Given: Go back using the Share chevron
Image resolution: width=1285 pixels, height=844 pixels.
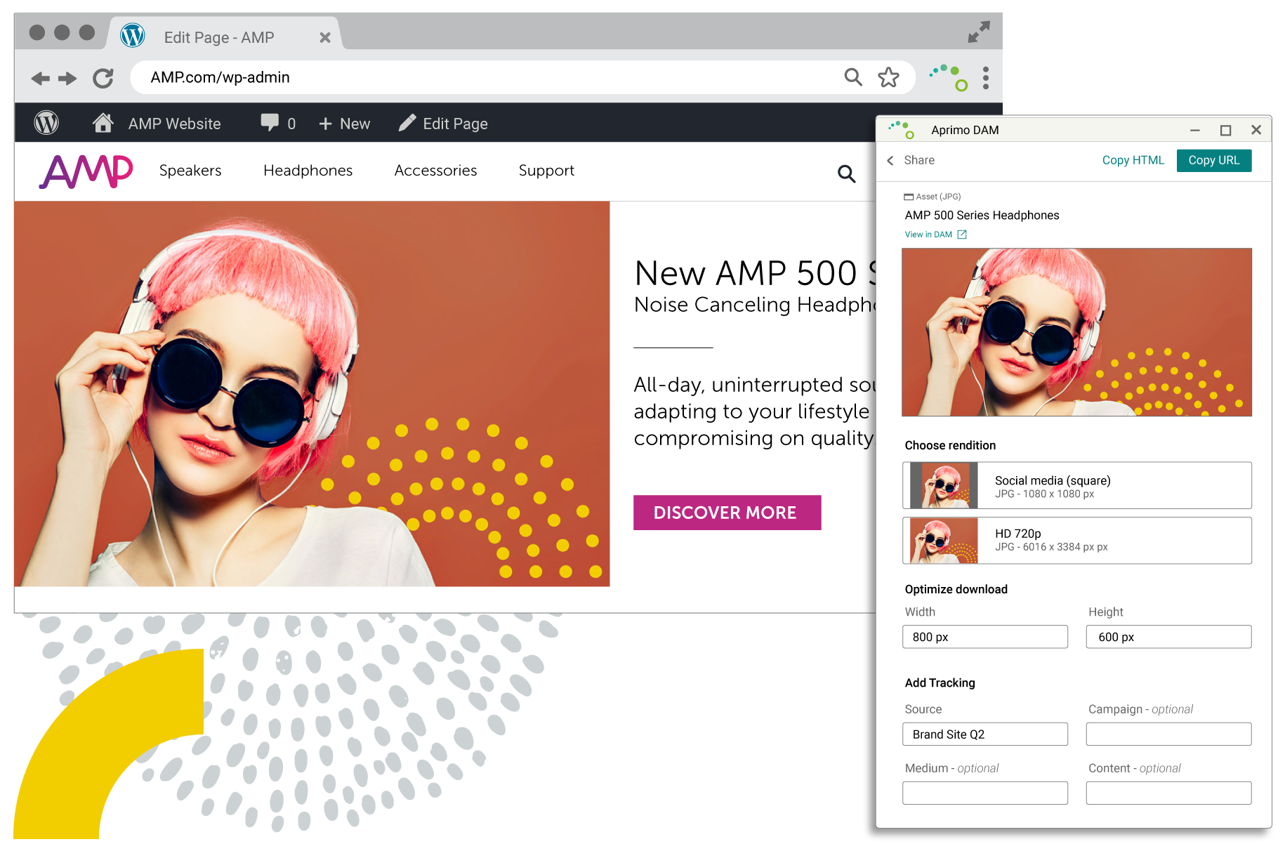Looking at the screenshot, I should click(890, 161).
